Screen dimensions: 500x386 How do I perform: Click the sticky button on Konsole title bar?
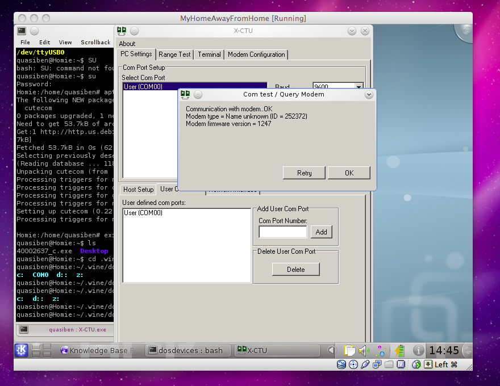point(35,31)
